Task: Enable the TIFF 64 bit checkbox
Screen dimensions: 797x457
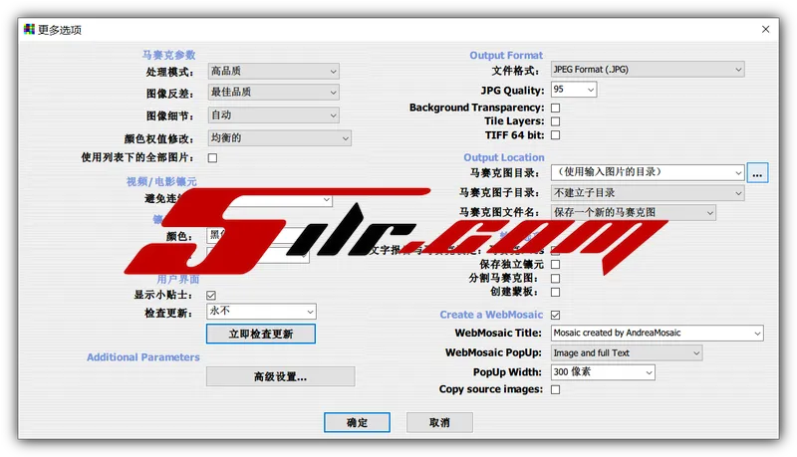Action: [x=556, y=135]
